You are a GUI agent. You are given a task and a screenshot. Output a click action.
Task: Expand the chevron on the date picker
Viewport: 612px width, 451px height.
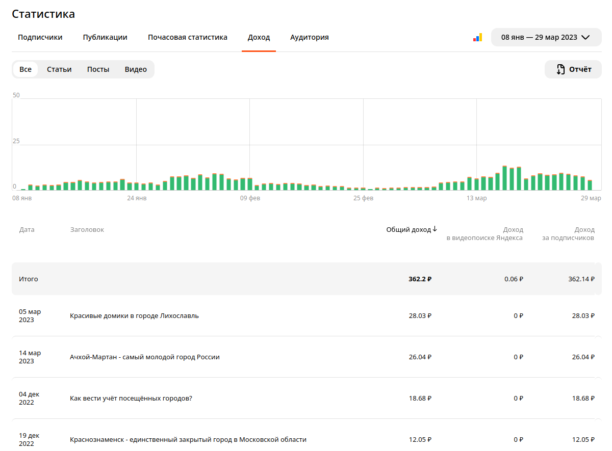click(585, 37)
